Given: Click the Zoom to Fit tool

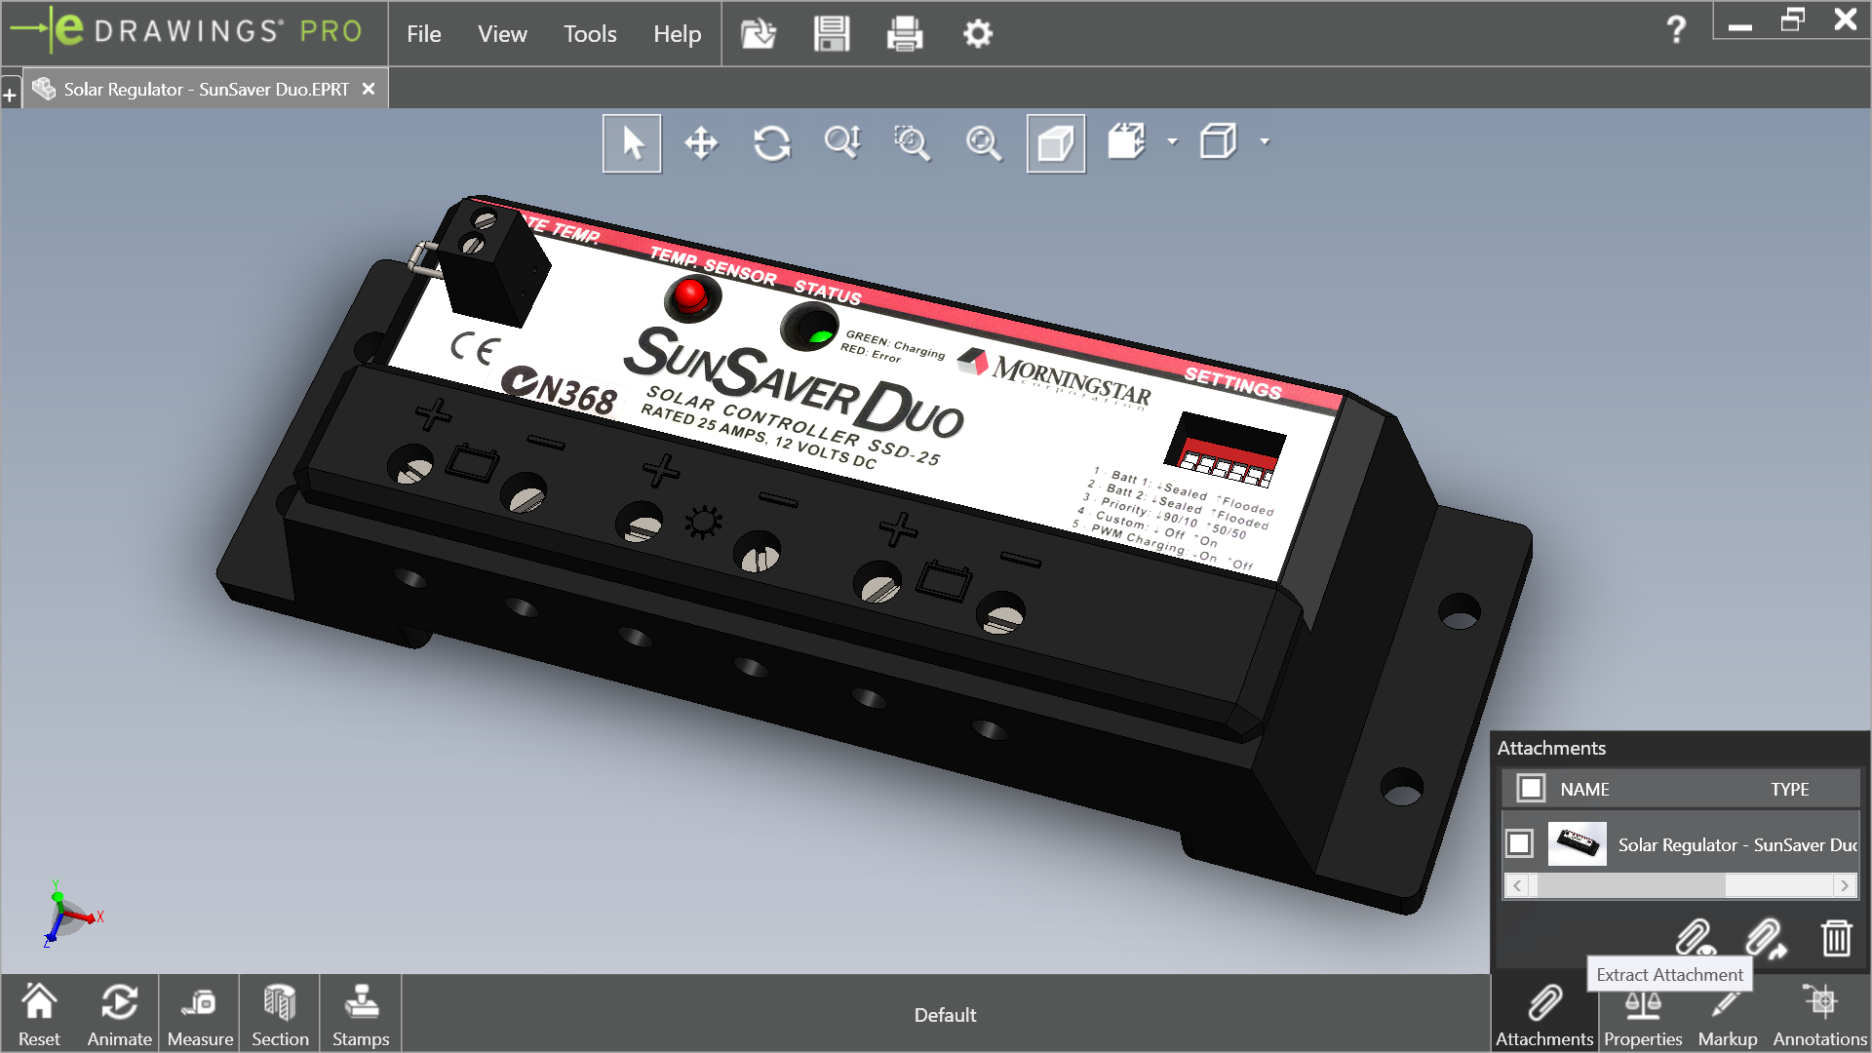Looking at the screenshot, I should coord(983,143).
